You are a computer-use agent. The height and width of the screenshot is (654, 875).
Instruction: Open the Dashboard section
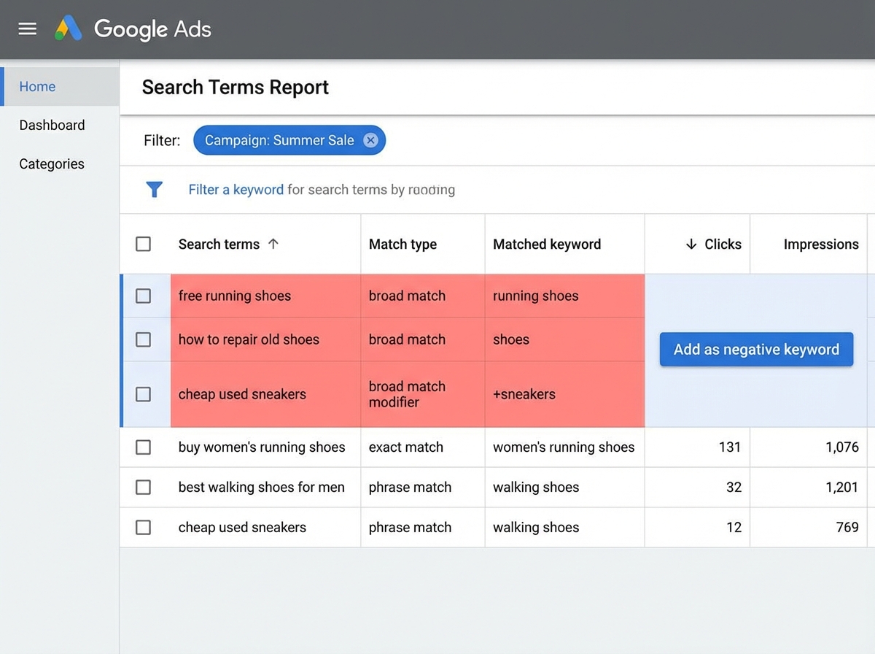coord(52,125)
